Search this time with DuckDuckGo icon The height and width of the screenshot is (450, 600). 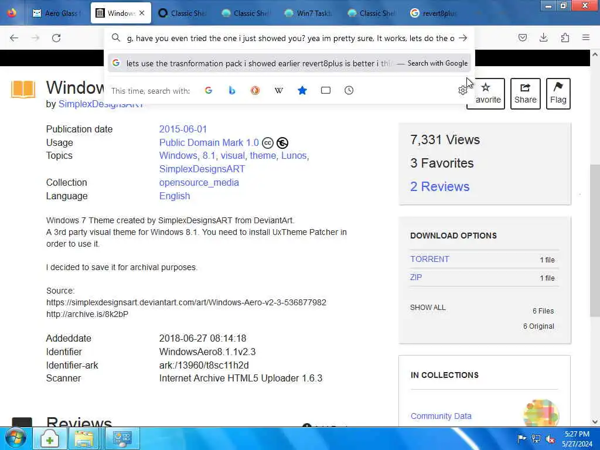click(255, 90)
